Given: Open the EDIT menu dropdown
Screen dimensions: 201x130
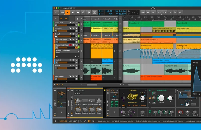Looking at the screenshot, I should pyautogui.click(x=160, y=13).
